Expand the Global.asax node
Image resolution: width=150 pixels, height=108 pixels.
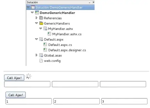click(x=36, y=55)
